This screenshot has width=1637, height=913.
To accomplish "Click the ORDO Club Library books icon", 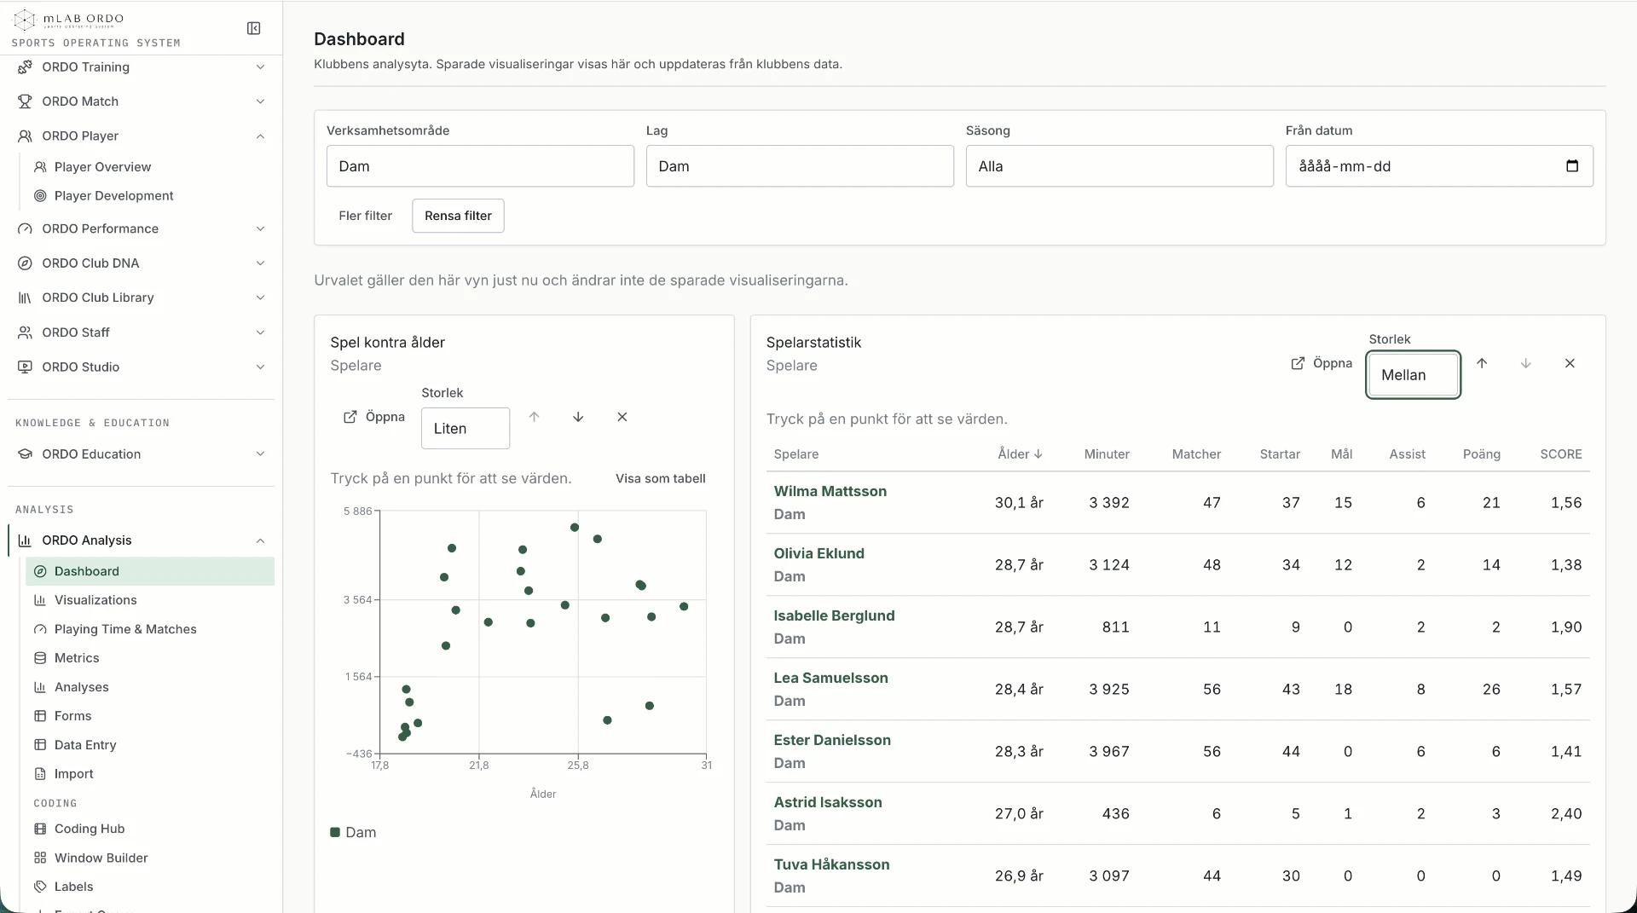I will pyautogui.click(x=25, y=298).
